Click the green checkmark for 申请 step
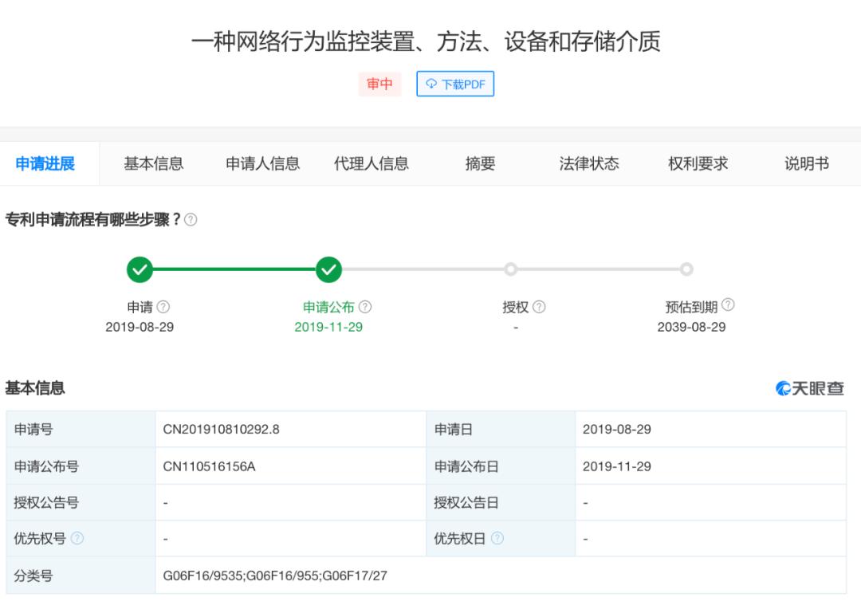Viewport: 861px width, 609px height. click(x=140, y=269)
